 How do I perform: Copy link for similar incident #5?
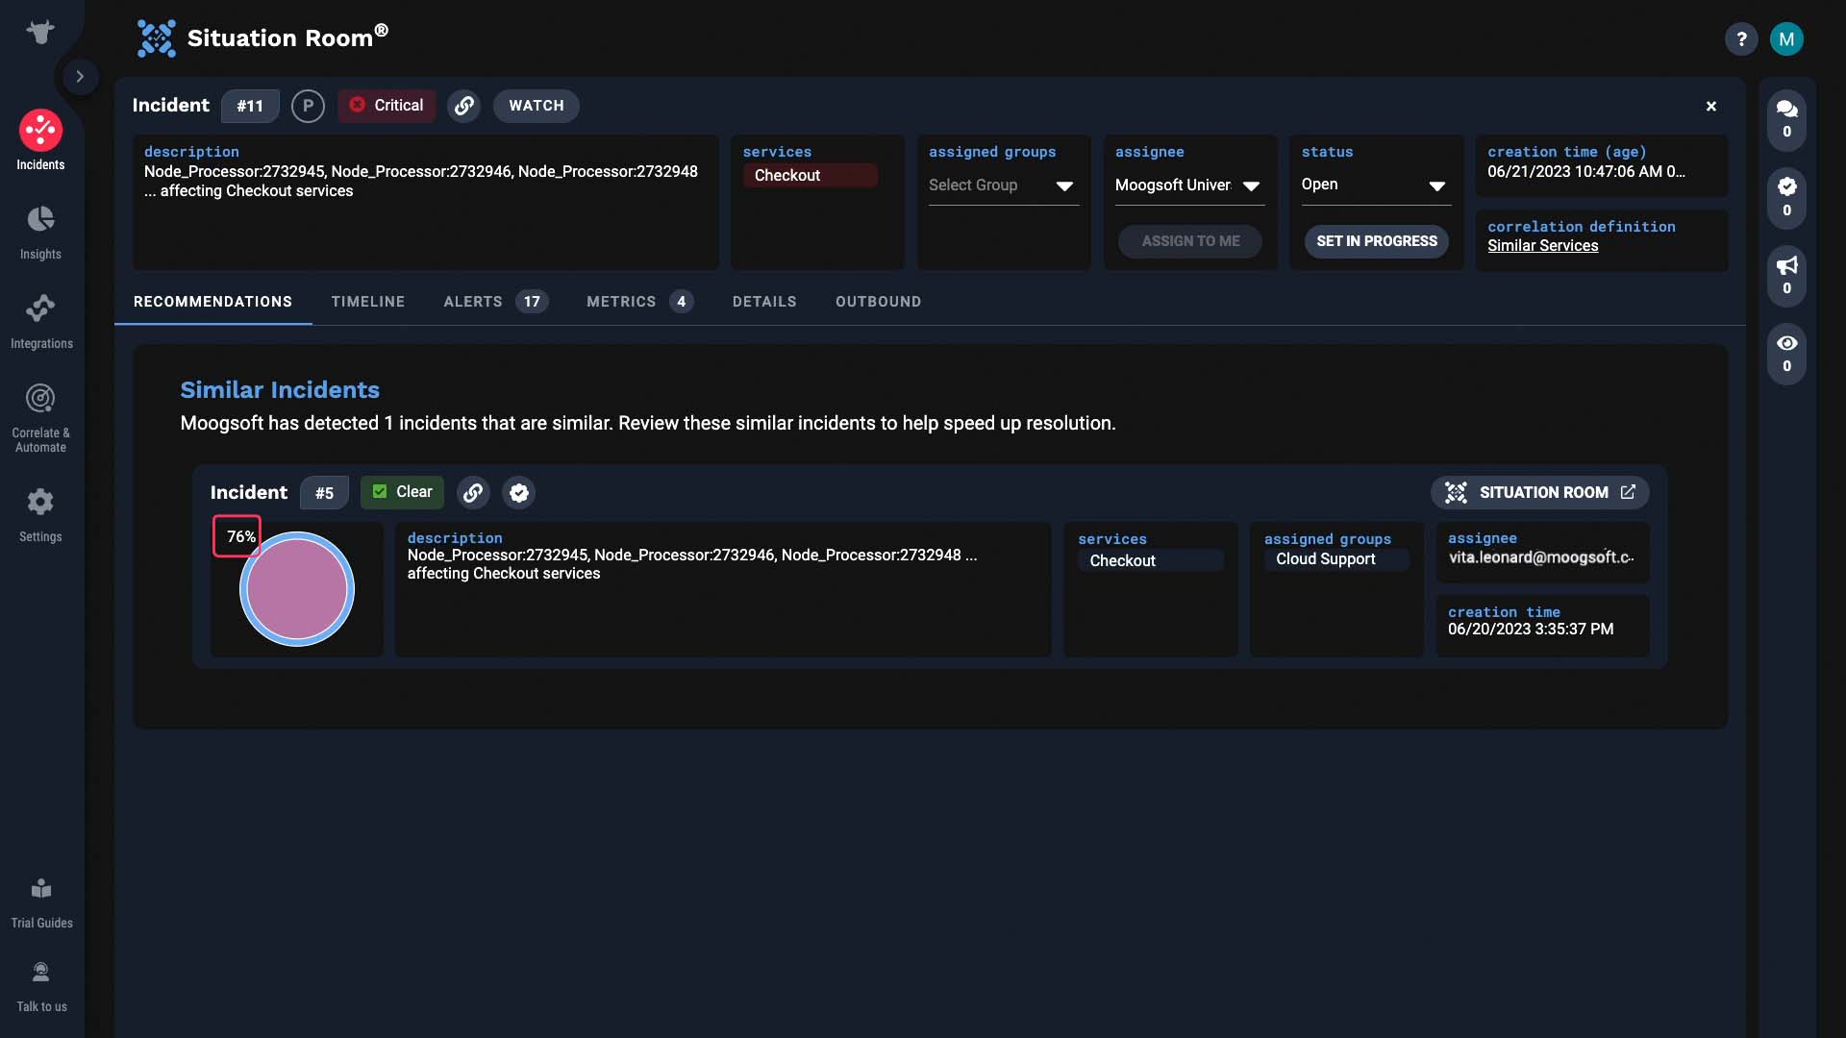pos(473,493)
